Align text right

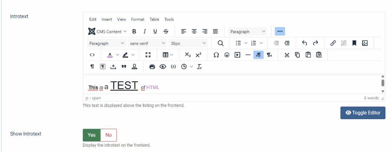pos(205,31)
